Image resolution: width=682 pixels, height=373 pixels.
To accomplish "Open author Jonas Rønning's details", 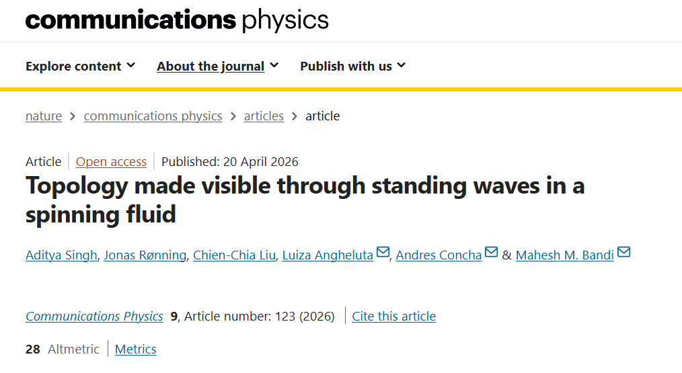I will (145, 255).
